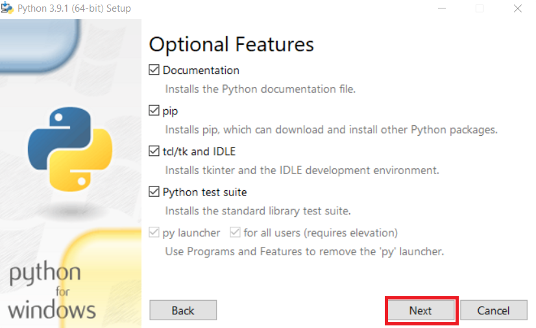This screenshot has height=328, width=536.
Task: Click the standard library test suite description
Action: pyautogui.click(x=258, y=211)
